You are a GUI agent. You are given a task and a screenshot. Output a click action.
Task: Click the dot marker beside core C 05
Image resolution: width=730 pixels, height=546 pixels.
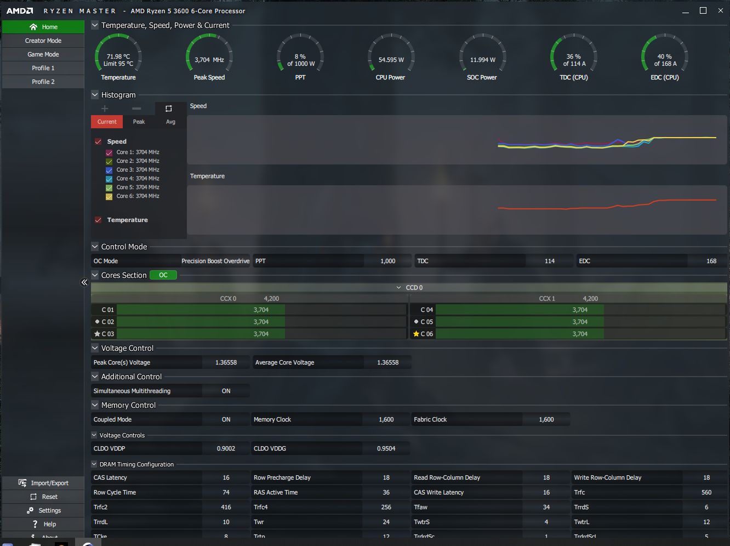[x=416, y=322]
